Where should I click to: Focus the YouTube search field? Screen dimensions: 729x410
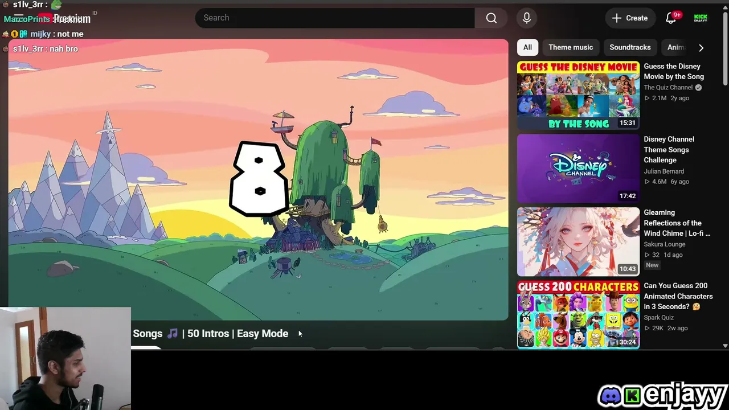tap(335, 18)
